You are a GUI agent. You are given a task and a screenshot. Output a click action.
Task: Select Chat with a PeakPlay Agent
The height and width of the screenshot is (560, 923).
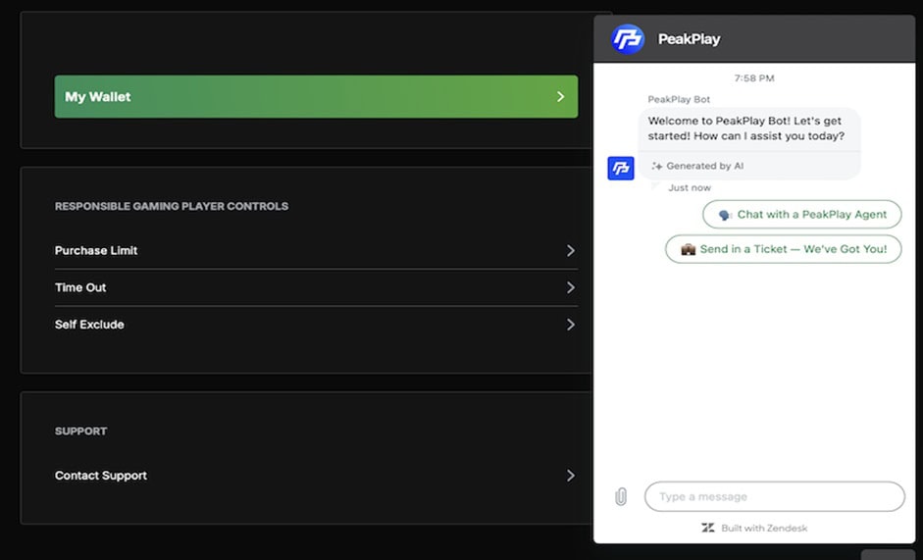click(801, 215)
